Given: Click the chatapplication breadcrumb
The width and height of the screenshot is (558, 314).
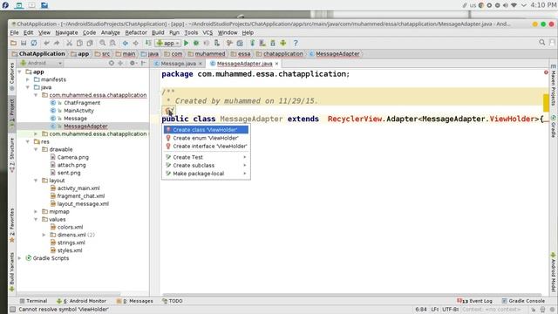Looking at the screenshot, I should point(282,54).
